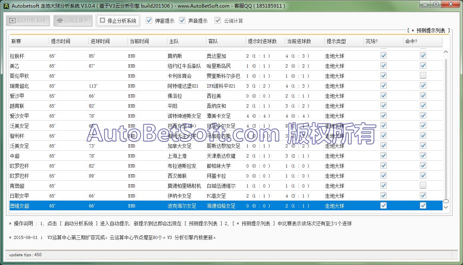Toggle 完场 checkbox for 越南联 row
The width and height of the screenshot is (463, 265).
[x=384, y=106]
